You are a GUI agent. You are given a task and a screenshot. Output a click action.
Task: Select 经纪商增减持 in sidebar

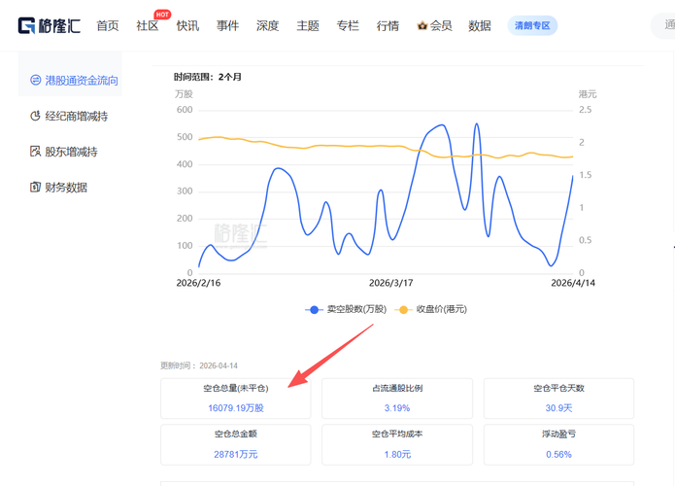[x=69, y=116]
